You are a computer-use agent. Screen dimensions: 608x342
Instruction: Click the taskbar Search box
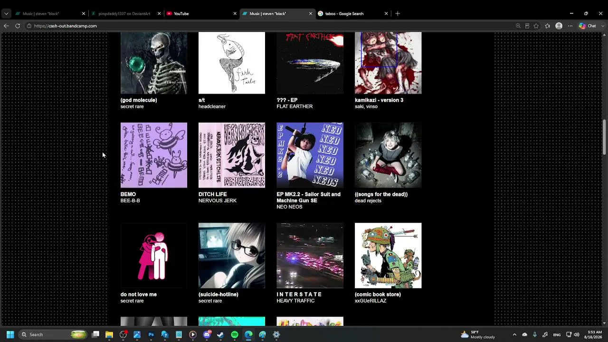coord(53,334)
